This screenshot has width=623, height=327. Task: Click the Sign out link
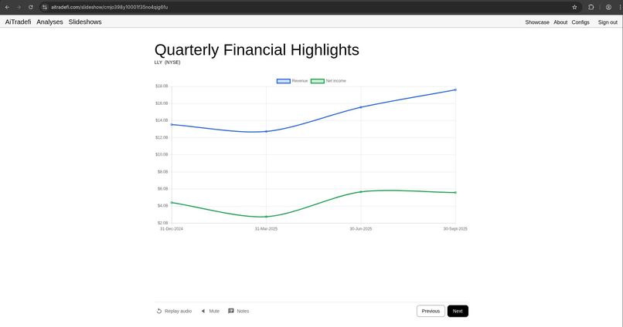(x=608, y=22)
